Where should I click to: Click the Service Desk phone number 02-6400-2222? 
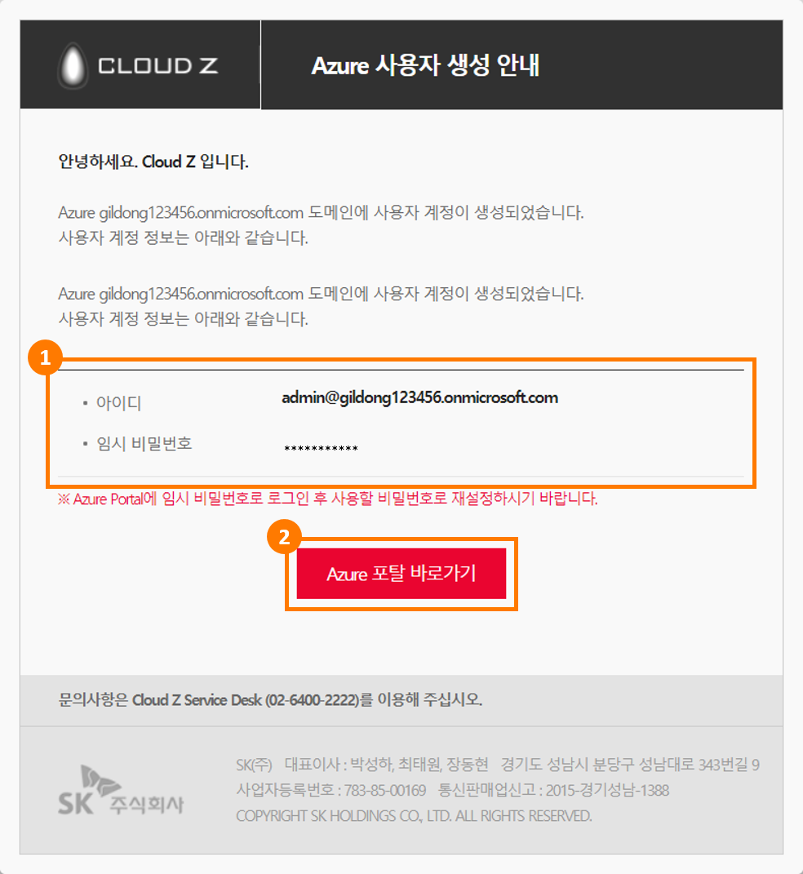coord(312,699)
